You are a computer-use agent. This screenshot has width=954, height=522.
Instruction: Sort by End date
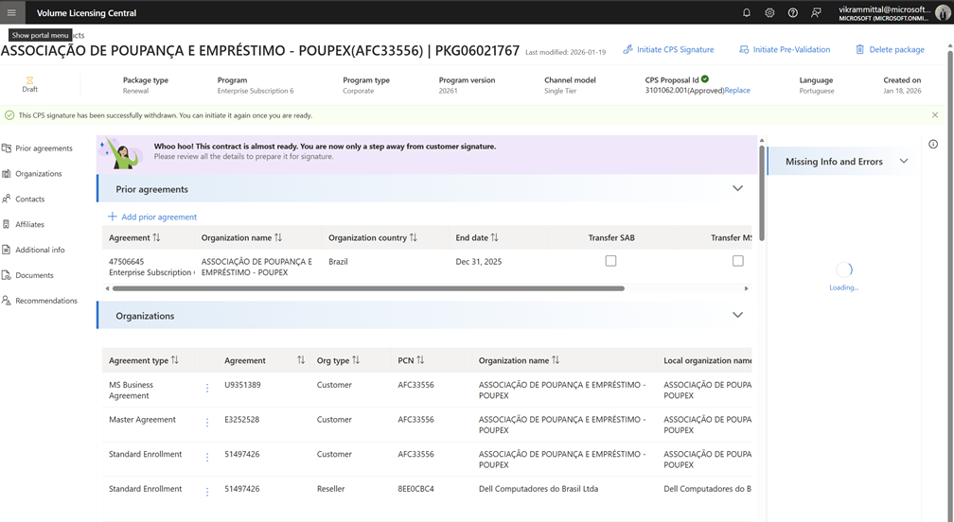coord(495,237)
